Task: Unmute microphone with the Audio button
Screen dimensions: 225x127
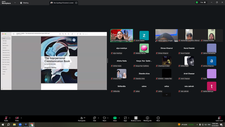Action: pos(6,119)
